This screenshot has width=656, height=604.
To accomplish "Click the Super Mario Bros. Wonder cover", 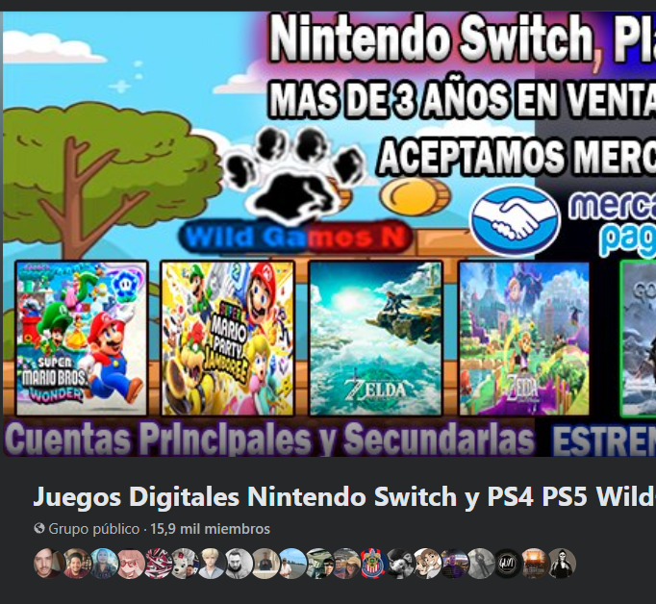I will [x=82, y=339].
